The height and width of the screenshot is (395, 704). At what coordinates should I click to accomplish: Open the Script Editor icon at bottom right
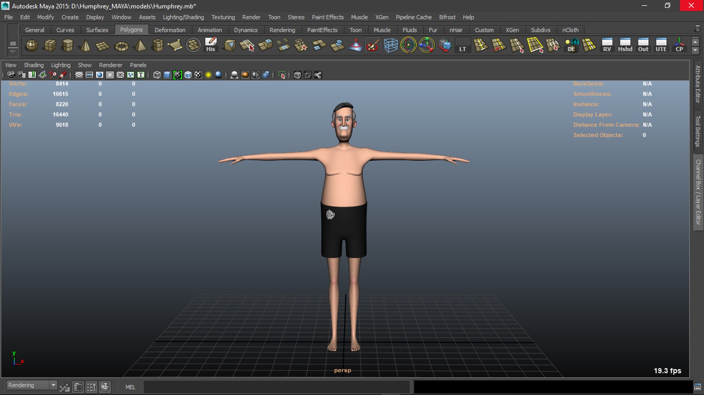(698, 387)
